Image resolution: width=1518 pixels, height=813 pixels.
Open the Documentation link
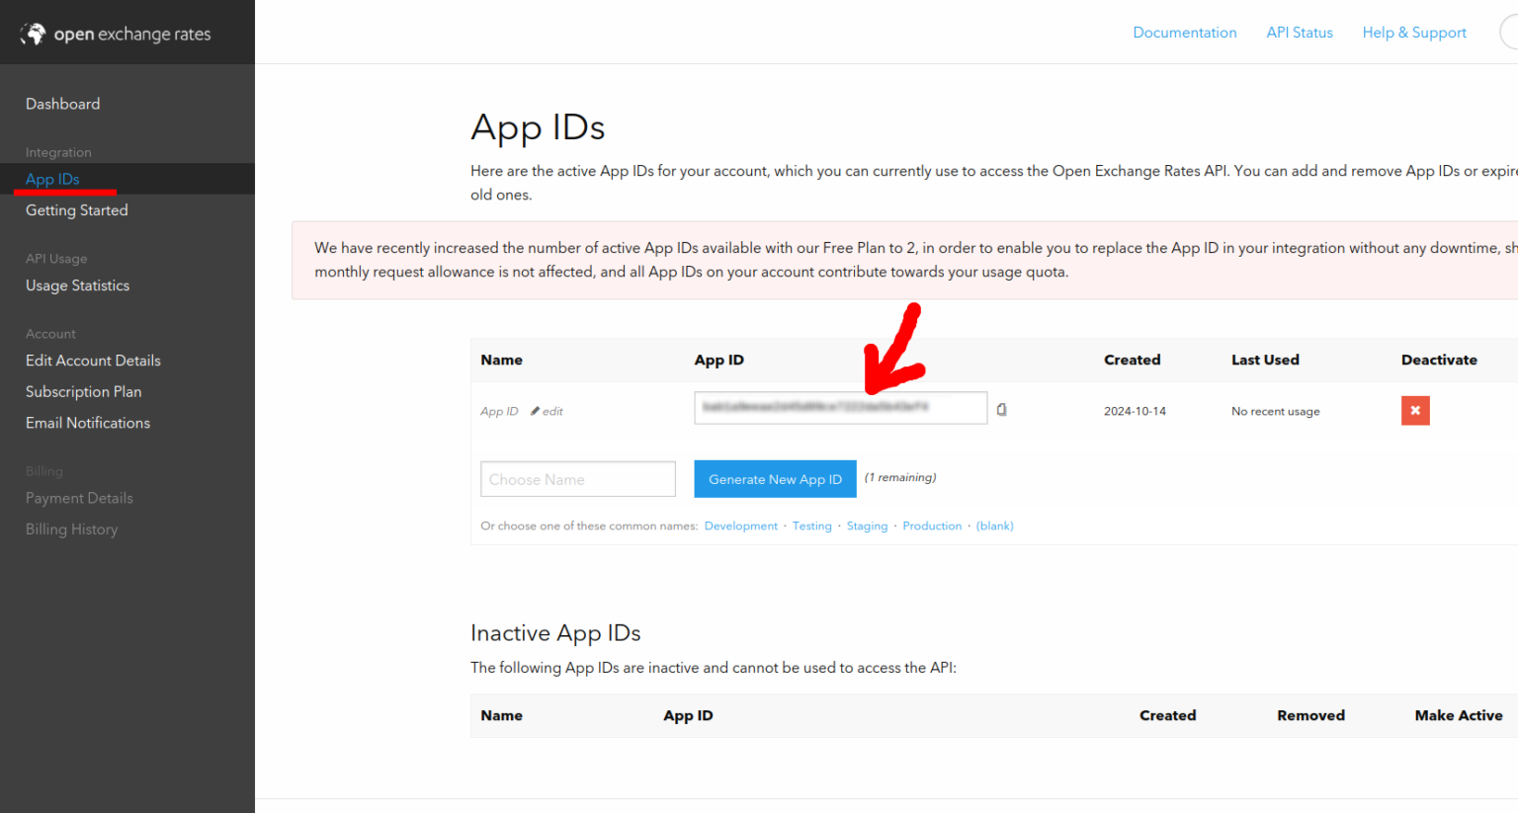point(1184,33)
